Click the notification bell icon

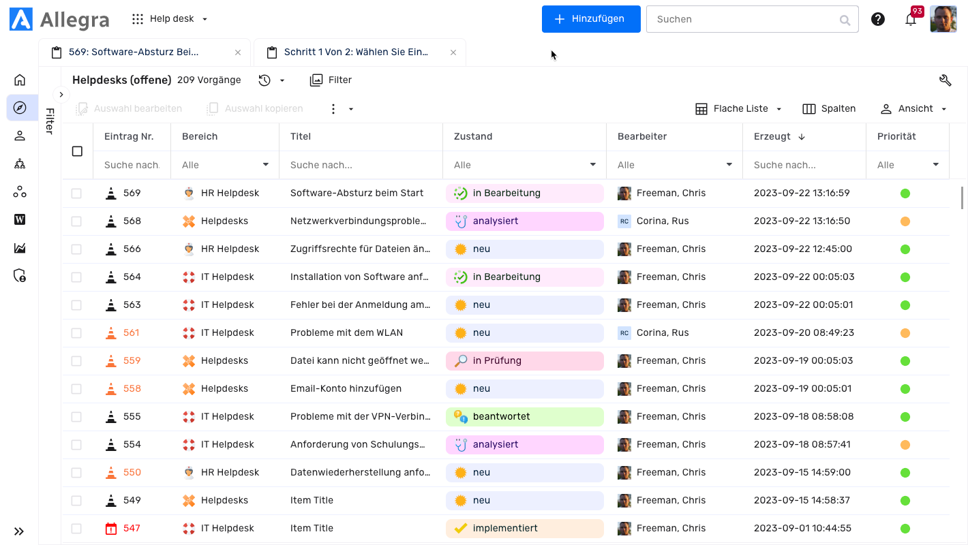(910, 19)
